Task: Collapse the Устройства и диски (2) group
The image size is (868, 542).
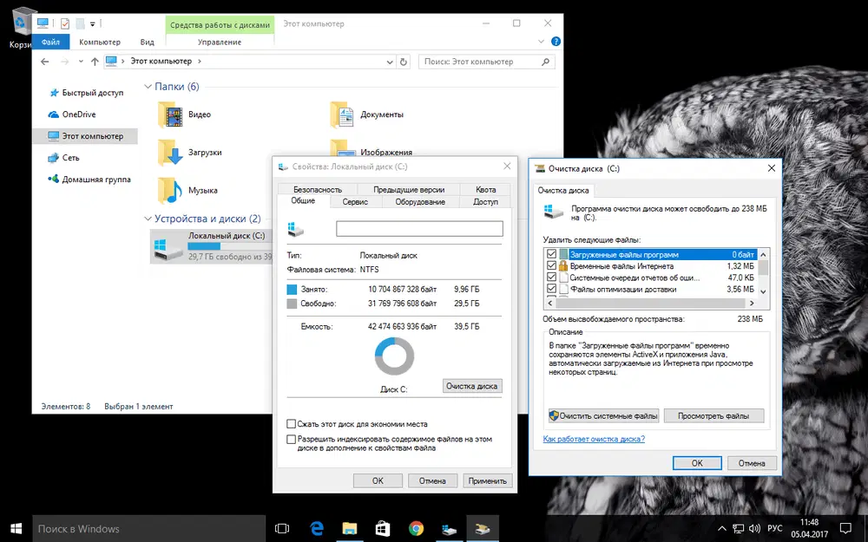Action: pyautogui.click(x=148, y=219)
